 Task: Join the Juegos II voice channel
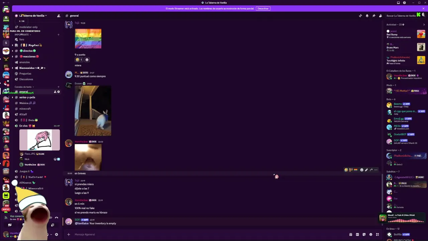26,171
